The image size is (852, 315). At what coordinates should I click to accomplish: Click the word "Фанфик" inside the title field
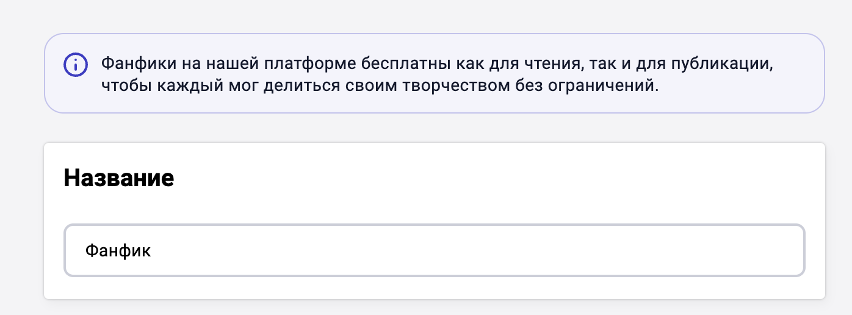pyautogui.click(x=118, y=251)
